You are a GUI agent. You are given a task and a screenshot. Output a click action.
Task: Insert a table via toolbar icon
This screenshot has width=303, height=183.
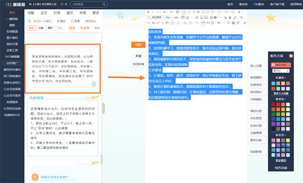click(183, 17)
